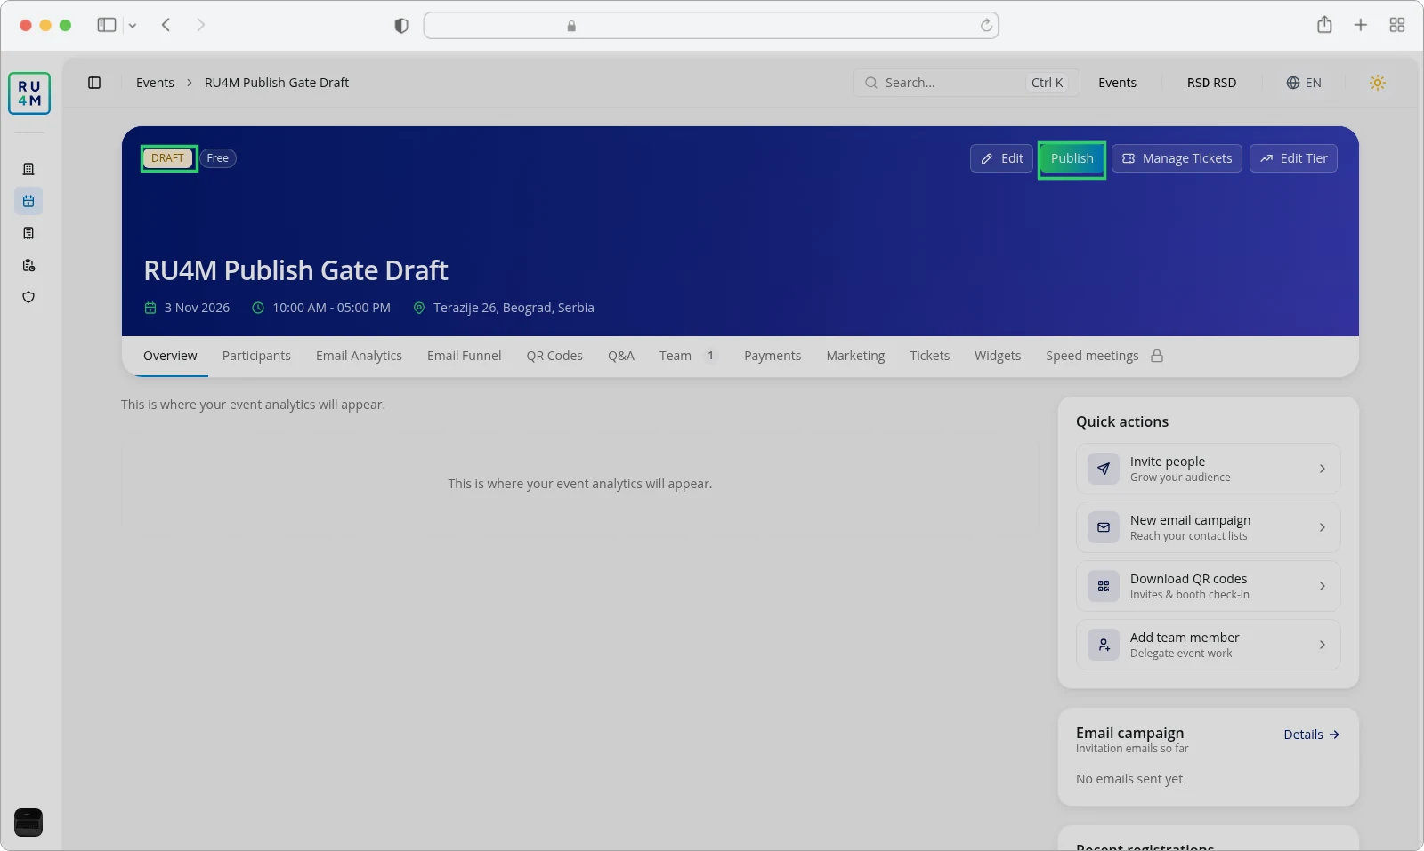Click the RSD RSD currency selector

point(1211,83)
